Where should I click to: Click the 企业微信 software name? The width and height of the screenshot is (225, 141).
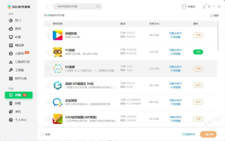(71, 100)
